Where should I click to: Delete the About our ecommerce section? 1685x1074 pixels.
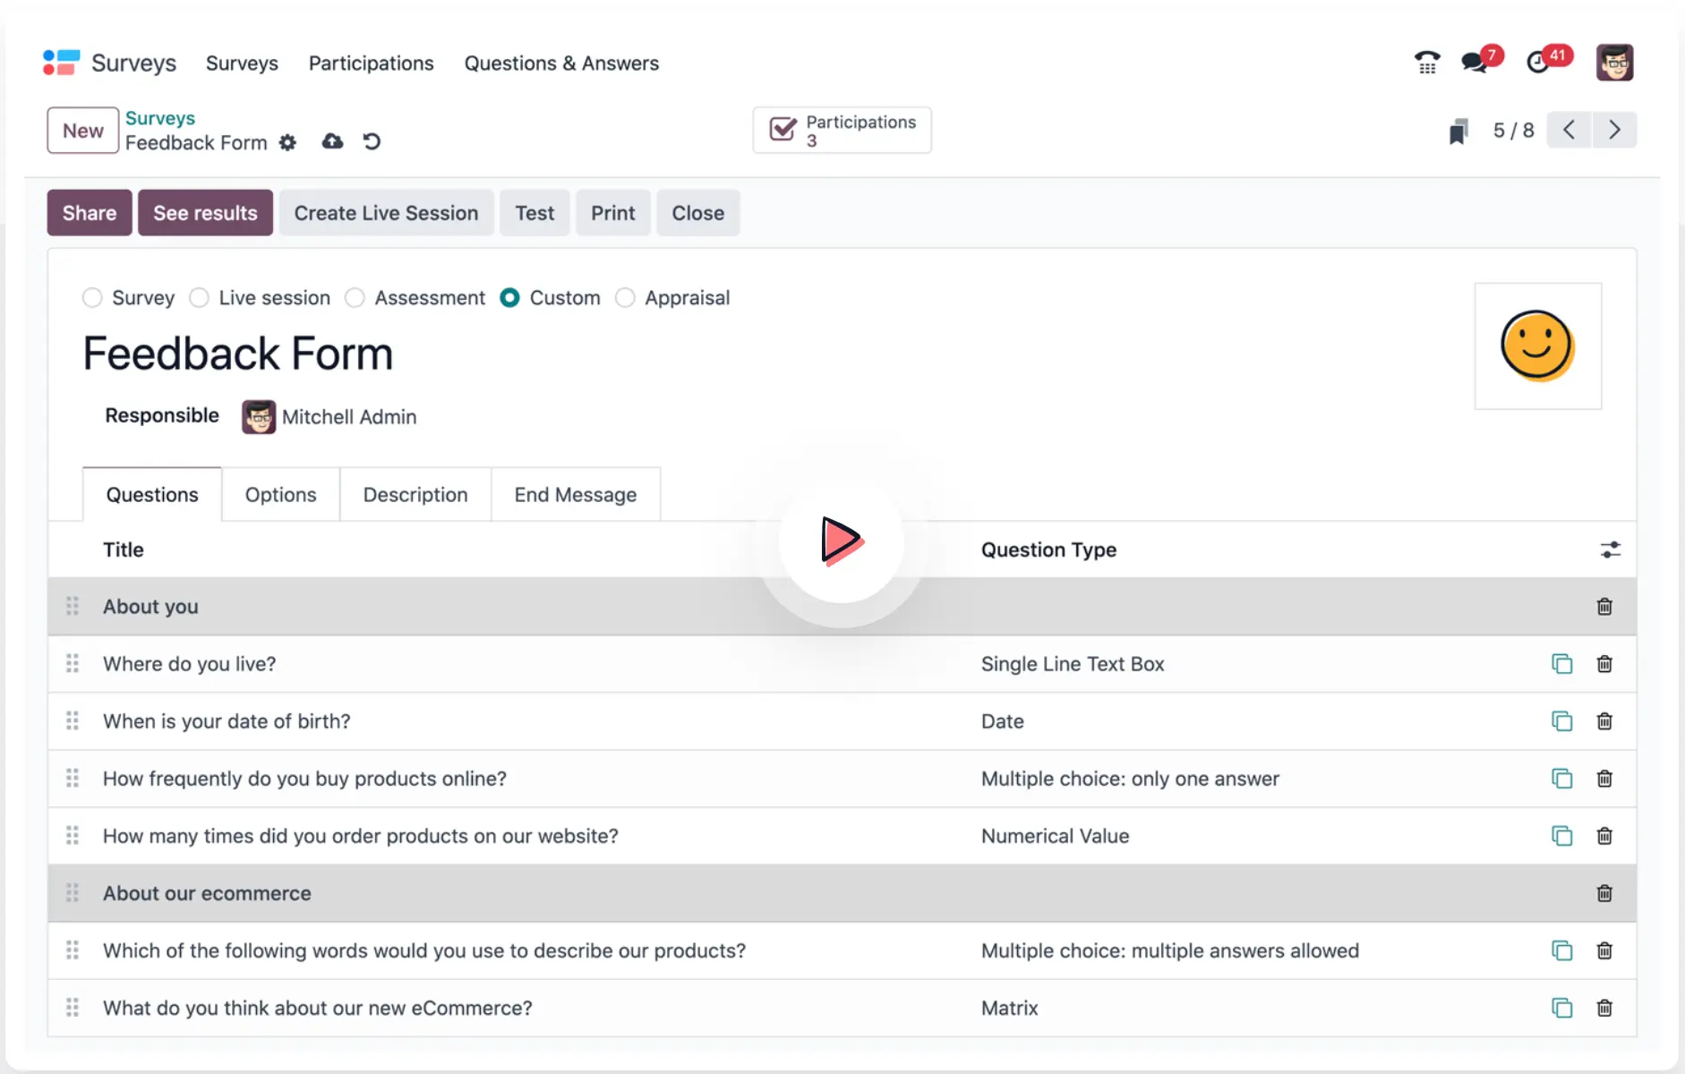(x=1604, y=893)
